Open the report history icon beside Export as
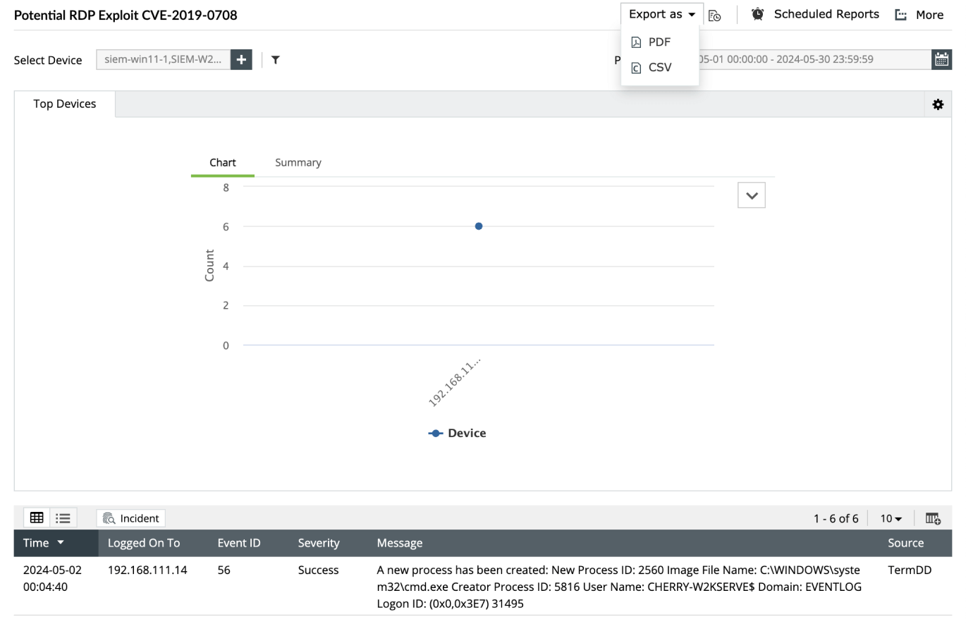Viewport: 966px width, 624px height. tap(714, 15)
